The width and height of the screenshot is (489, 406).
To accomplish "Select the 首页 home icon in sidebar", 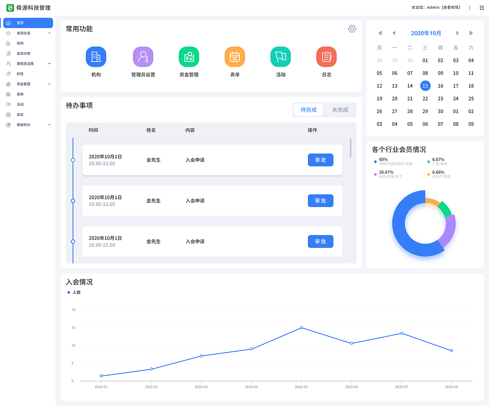I will tap(8, 23).
